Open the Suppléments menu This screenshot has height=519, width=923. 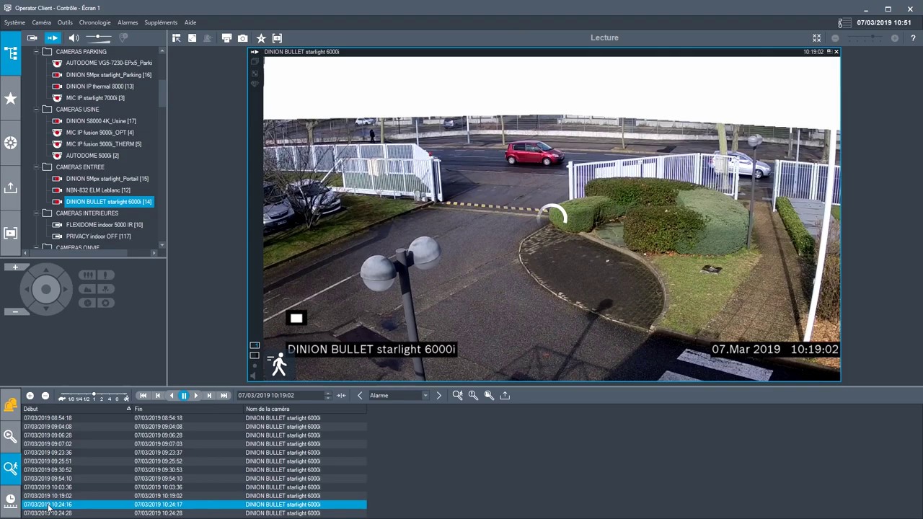click(x=161, y=22)
